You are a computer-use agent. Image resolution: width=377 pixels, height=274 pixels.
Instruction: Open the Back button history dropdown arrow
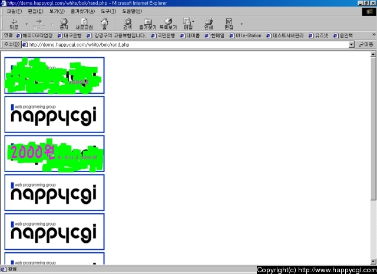pyautogui.click(x=27, y=24)
